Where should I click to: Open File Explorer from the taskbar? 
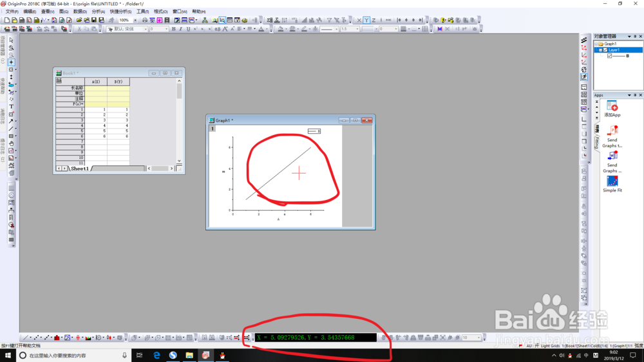[189, 356]
